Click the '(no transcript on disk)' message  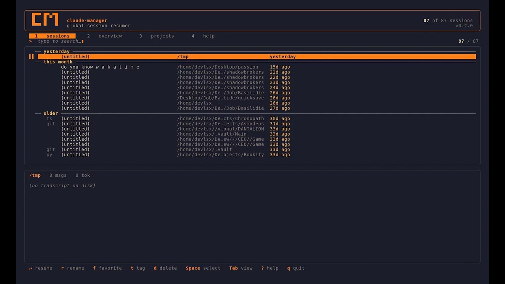(62, 186)
